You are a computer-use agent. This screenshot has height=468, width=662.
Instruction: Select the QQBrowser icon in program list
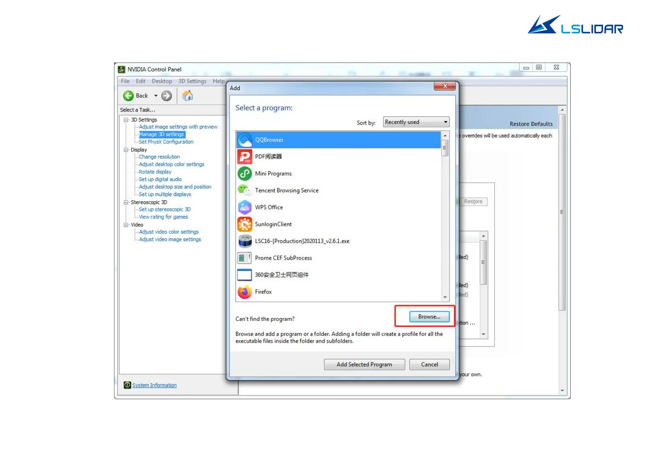245,140
